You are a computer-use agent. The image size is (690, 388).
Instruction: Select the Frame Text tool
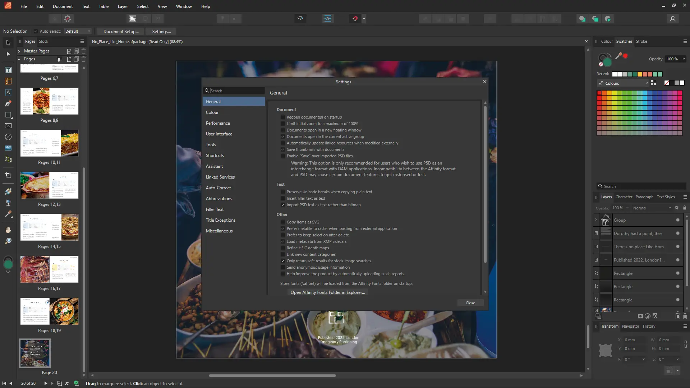[x=8, y=70]
